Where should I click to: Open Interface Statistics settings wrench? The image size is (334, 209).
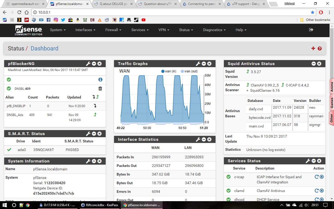[198, 140]
